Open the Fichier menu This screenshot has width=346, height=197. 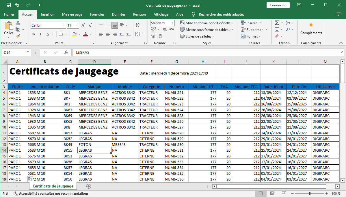coord(9,14)
